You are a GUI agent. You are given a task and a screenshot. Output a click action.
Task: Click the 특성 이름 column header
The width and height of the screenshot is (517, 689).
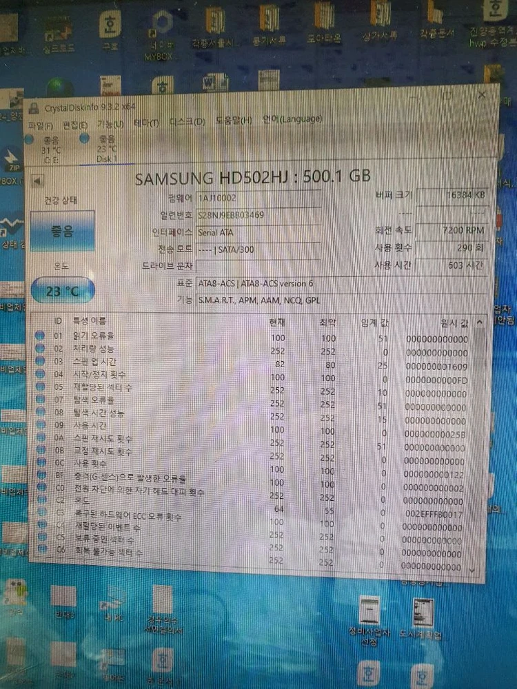(90, 321)
